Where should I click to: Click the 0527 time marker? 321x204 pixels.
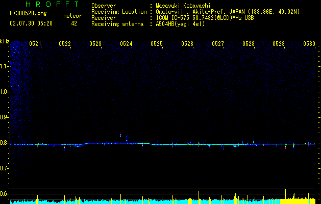218,44
